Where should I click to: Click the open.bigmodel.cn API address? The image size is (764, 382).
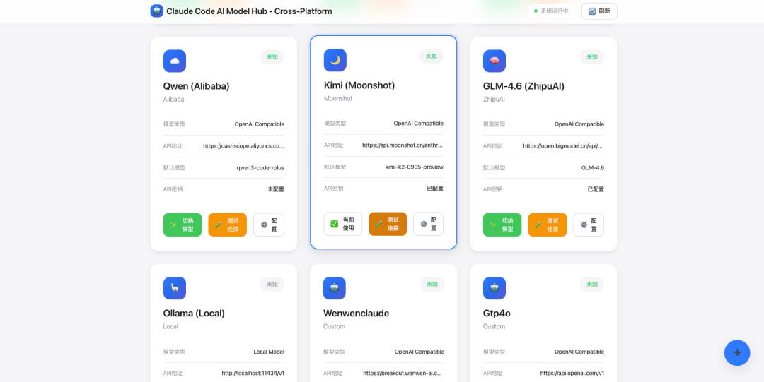[564, 146]
